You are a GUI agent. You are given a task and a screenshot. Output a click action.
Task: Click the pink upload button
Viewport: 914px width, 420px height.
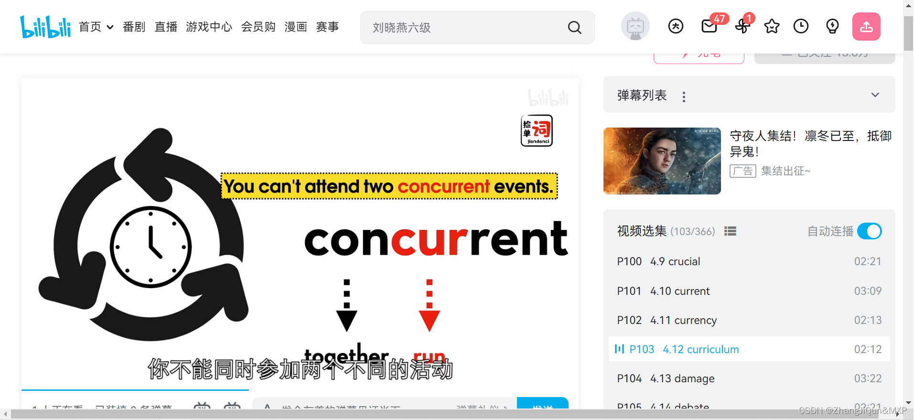pyautogui.click(x=866, y=27)
